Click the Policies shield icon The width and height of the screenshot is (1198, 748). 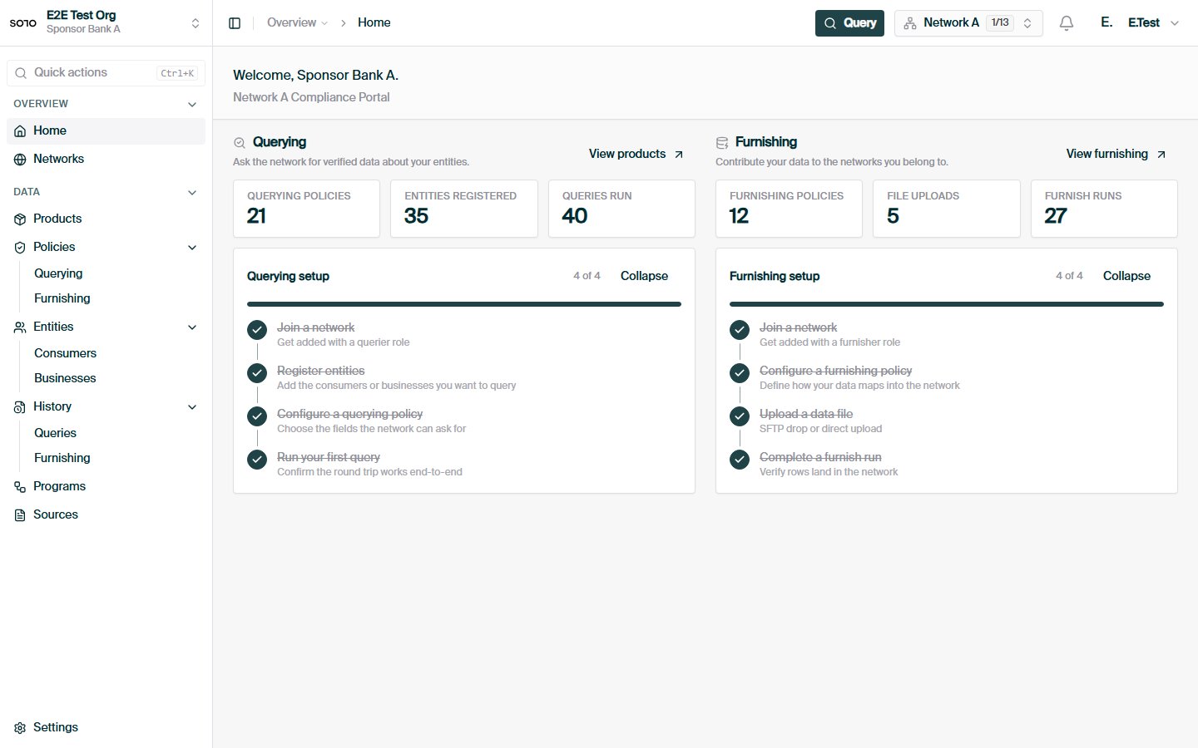(x=20, y=248)
